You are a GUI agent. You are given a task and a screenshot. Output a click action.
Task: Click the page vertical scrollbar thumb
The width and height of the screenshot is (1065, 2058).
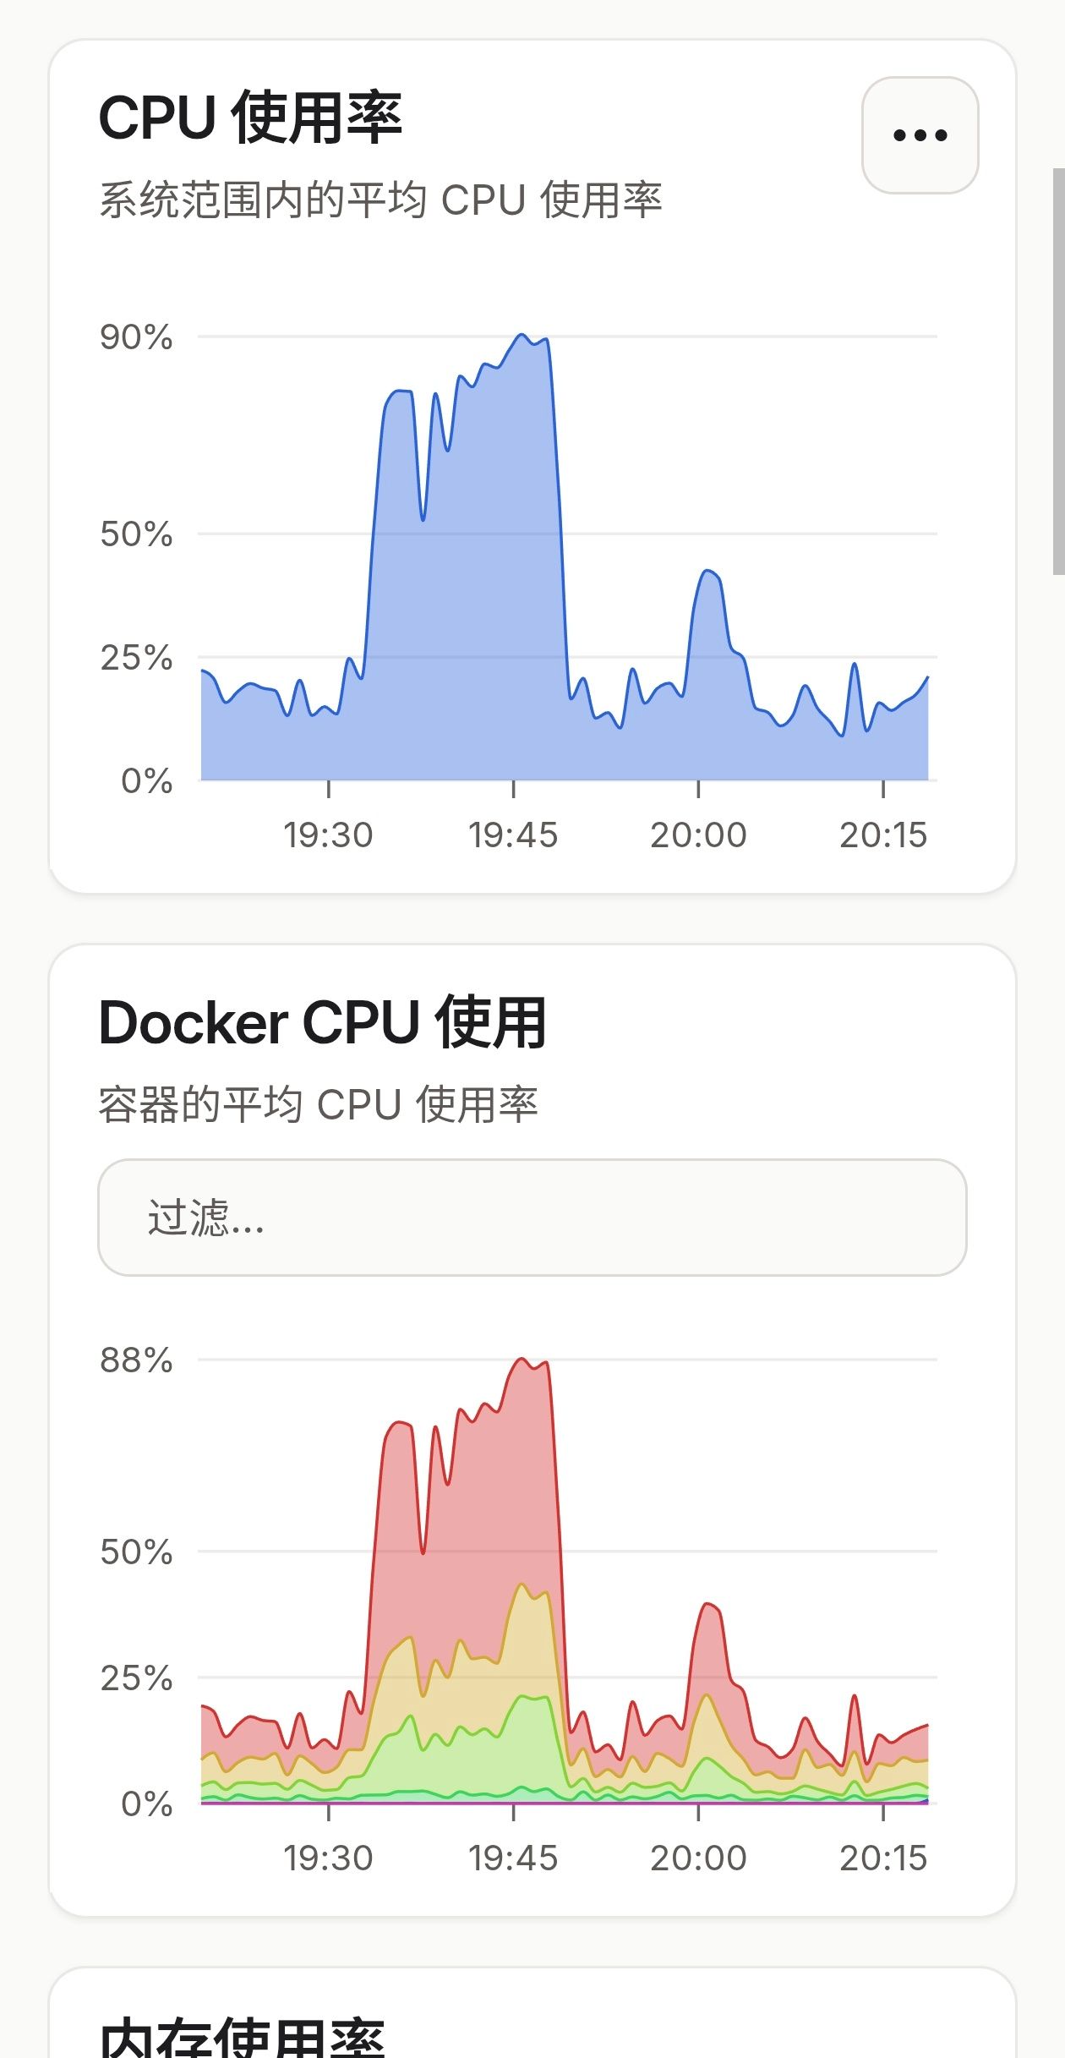click(1058, 372)
